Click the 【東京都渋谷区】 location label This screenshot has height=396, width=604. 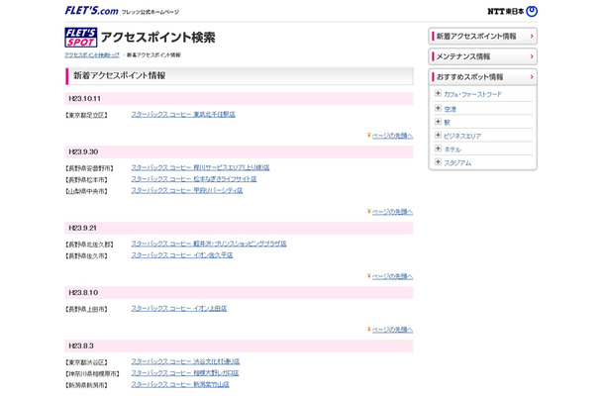(86, 362)
